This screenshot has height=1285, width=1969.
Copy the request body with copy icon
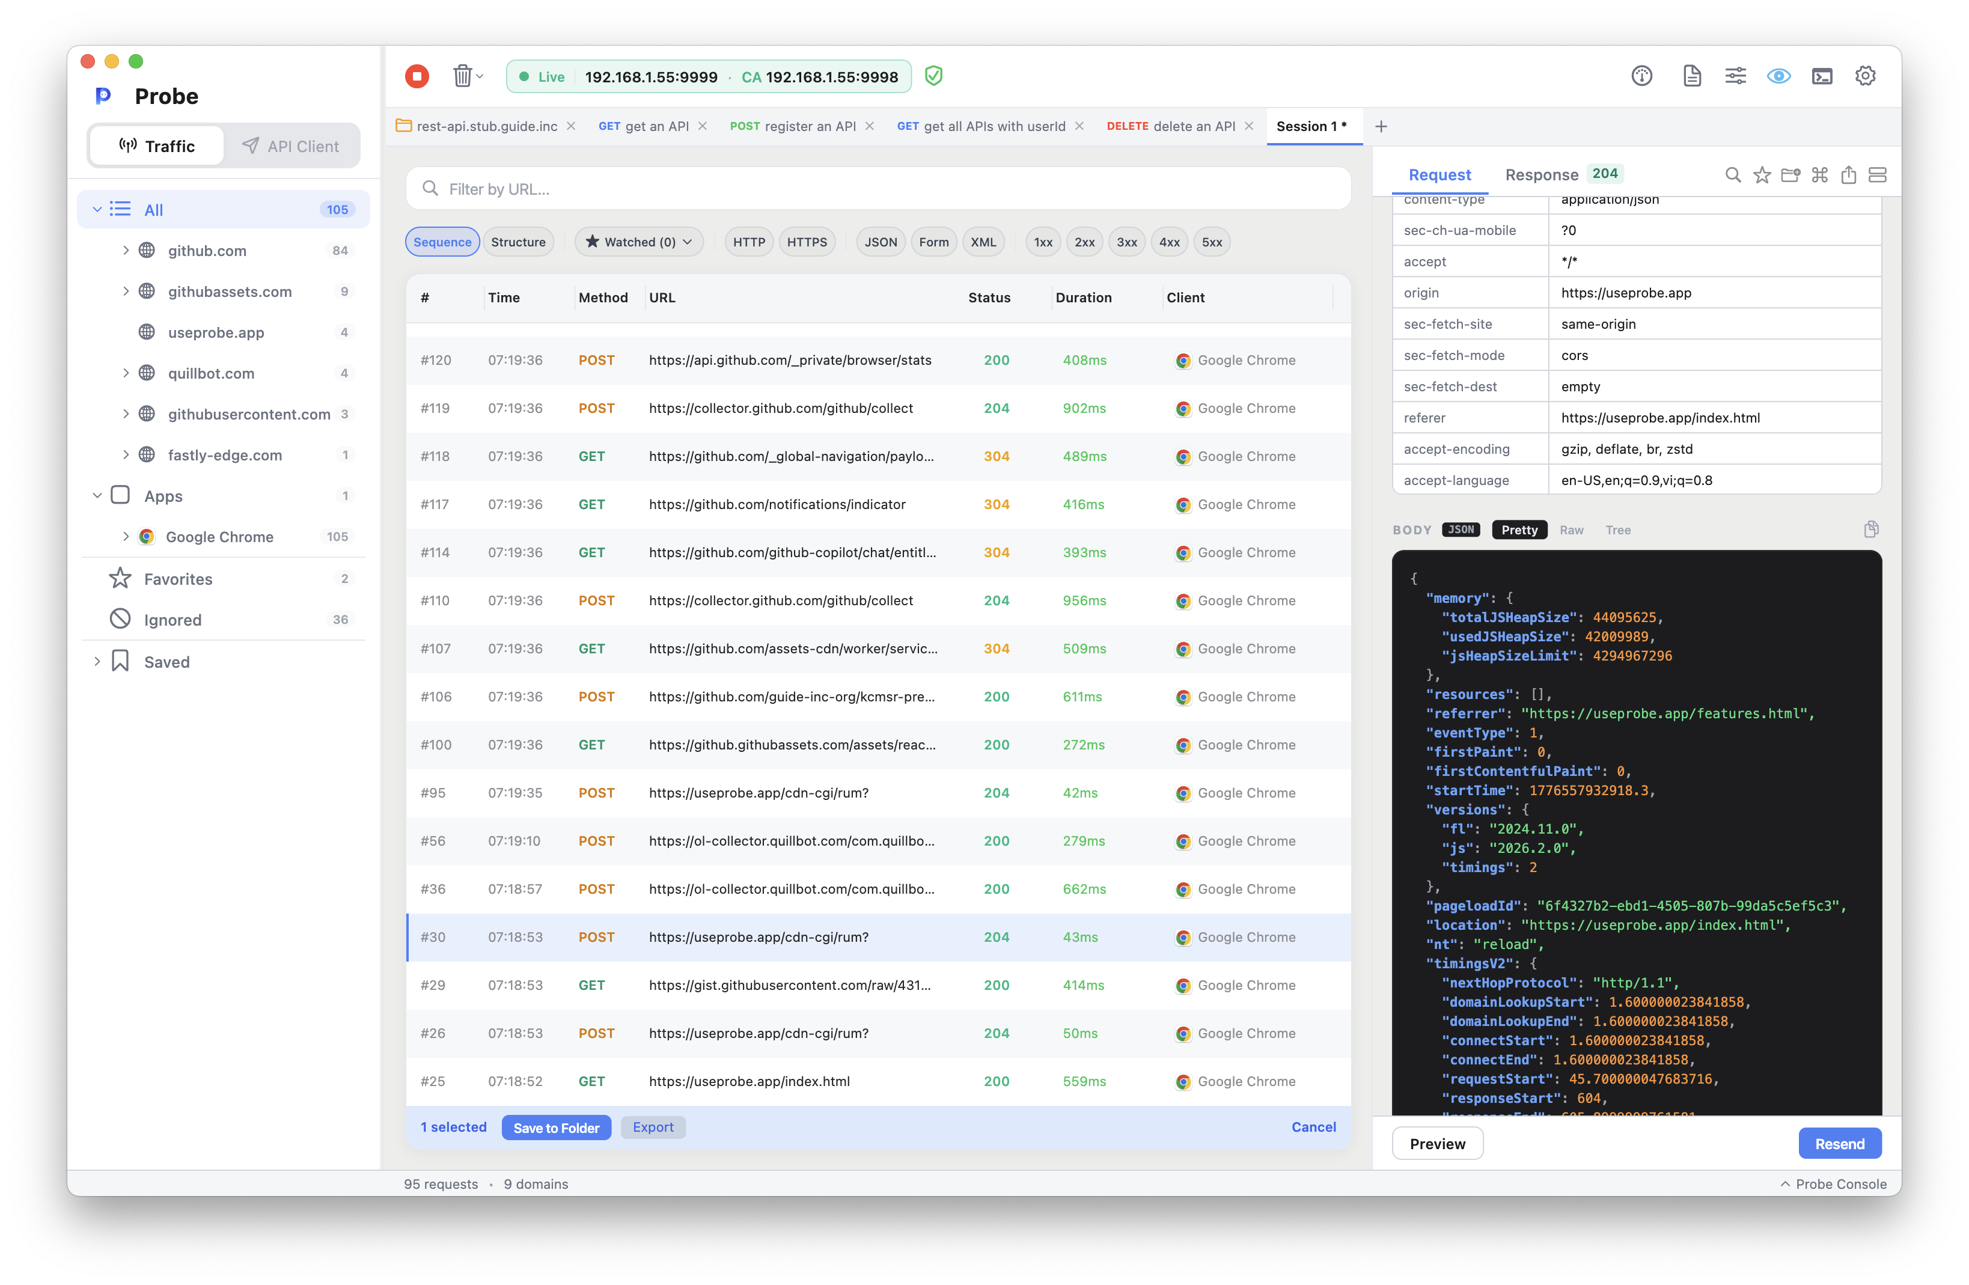1870,530
